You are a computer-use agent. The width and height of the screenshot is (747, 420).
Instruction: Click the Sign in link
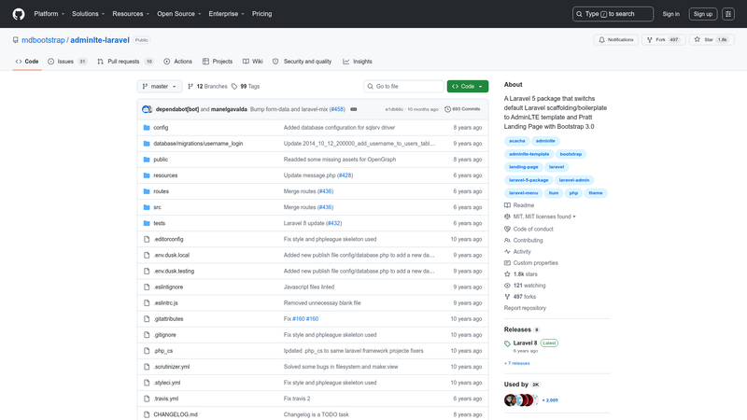coord(670,14)
